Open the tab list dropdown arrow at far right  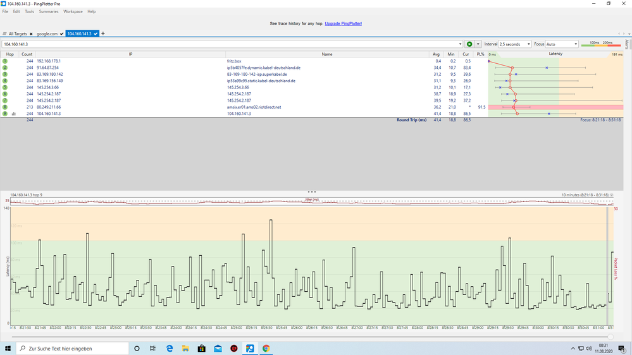point(629,34)
